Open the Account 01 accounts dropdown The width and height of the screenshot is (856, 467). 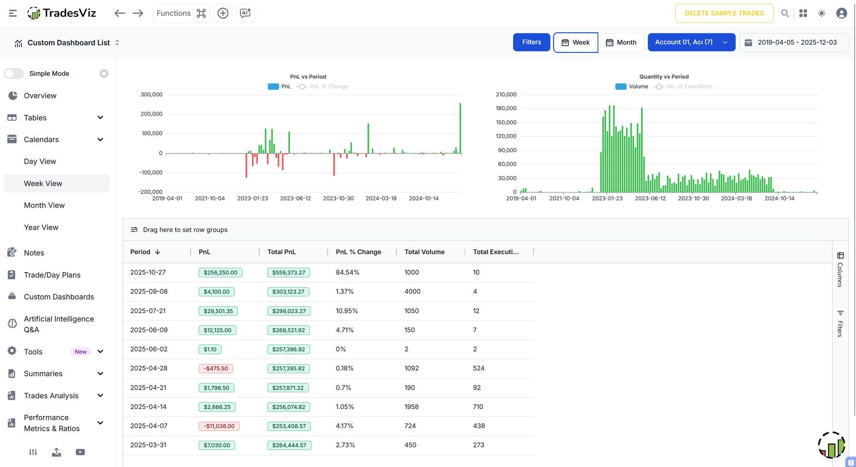pyautogui.click(x=691, y=42)
